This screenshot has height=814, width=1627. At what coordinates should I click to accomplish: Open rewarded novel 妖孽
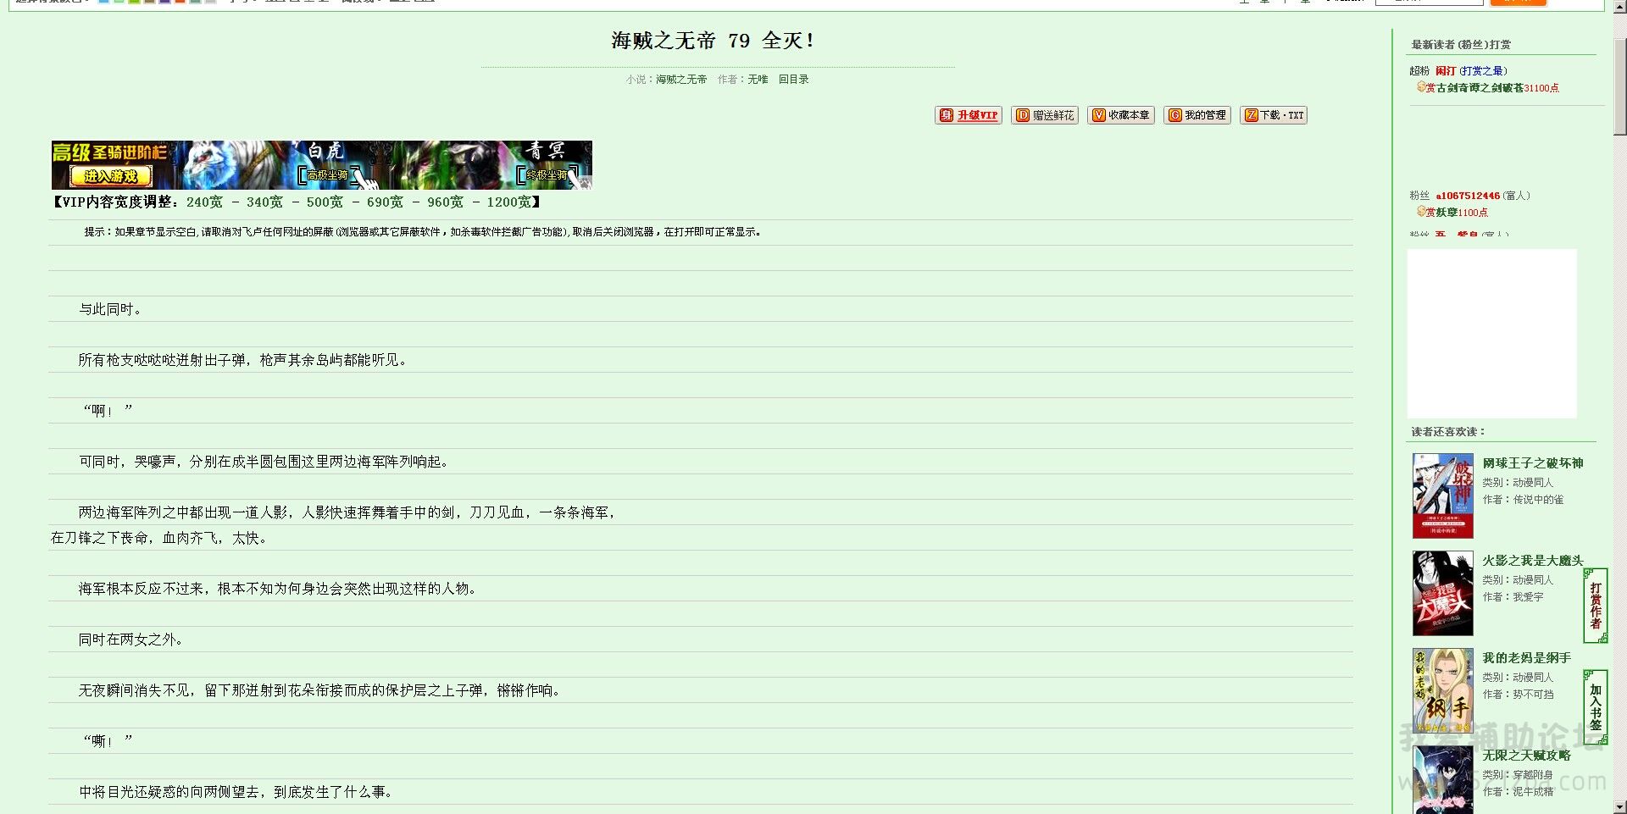tap(1447, 213)
